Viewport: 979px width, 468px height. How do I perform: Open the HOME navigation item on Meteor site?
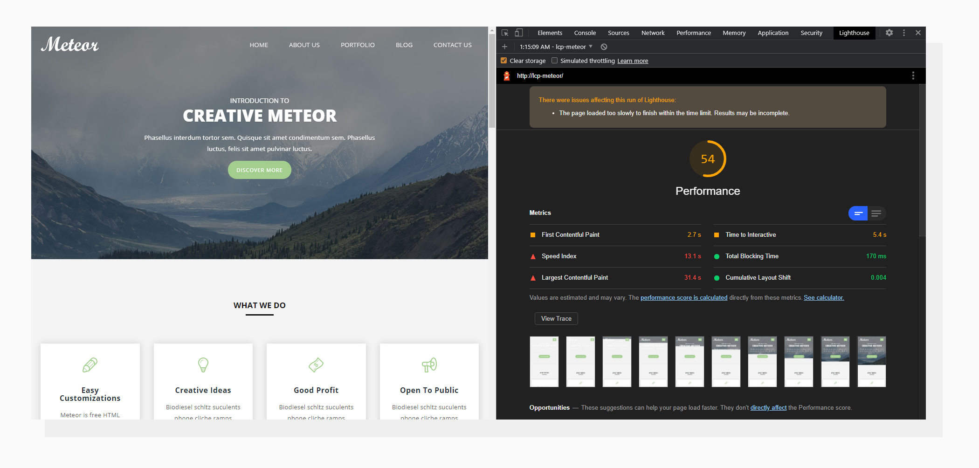click(259, 45)
